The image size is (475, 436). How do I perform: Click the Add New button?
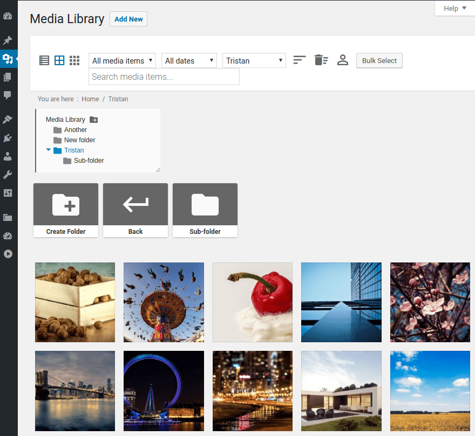pyautogui.click(x=128, y=19)
